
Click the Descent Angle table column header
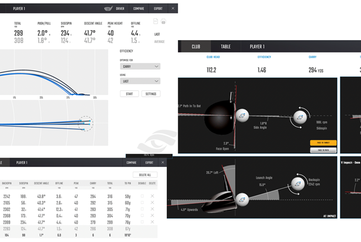click(x=41, y=183)
